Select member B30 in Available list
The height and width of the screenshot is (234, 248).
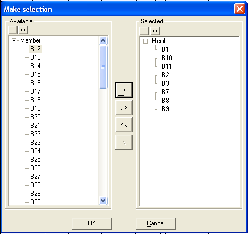click(x=36, y=202)
